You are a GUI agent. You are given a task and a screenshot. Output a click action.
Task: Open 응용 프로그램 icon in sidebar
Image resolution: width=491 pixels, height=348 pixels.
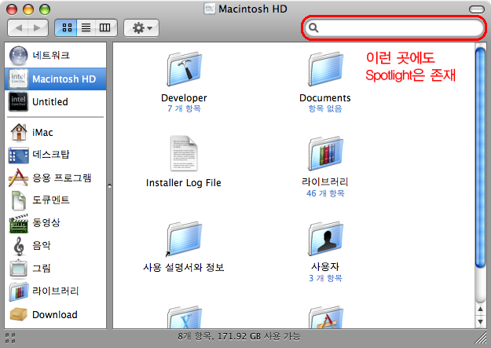18,178
